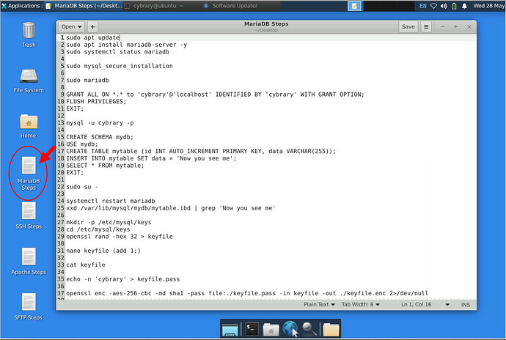The image size is (506, 340).
Task: Click the network status tray icon
Action: pos(433,6)
